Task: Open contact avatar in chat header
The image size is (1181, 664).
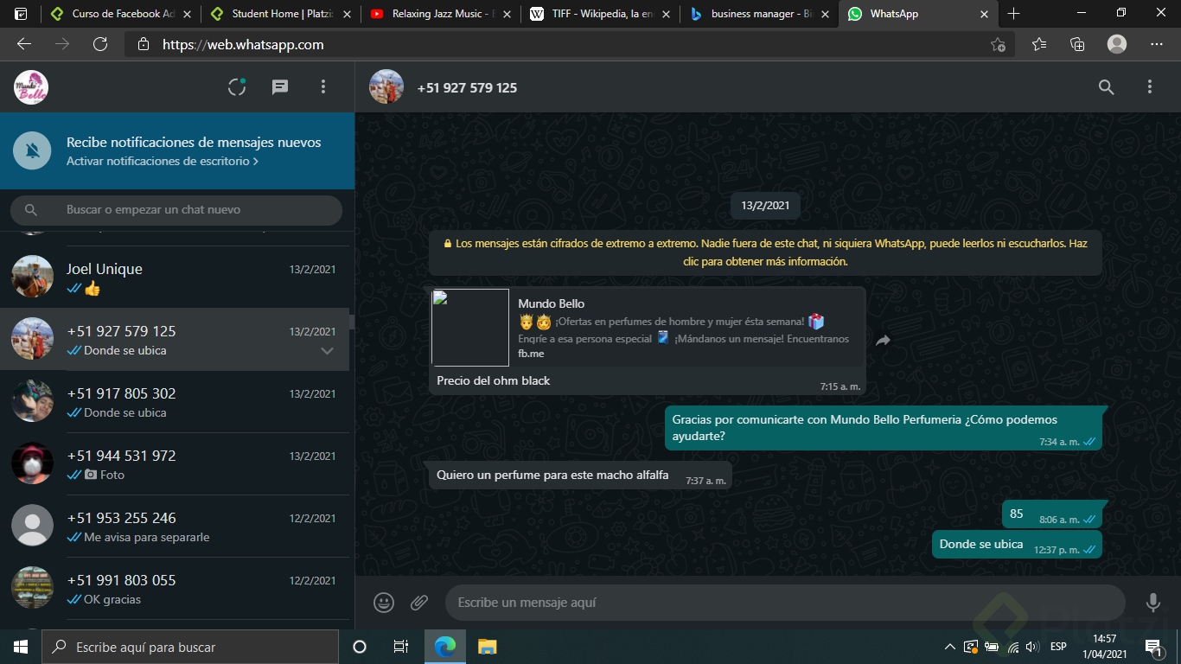Action: tap(386, 87)
